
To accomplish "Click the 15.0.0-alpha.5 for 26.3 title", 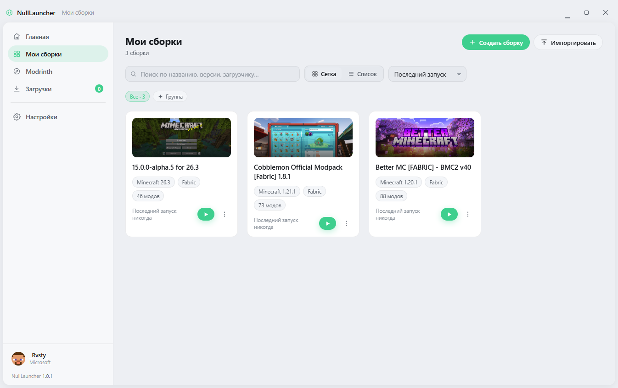I will point(165,167).
